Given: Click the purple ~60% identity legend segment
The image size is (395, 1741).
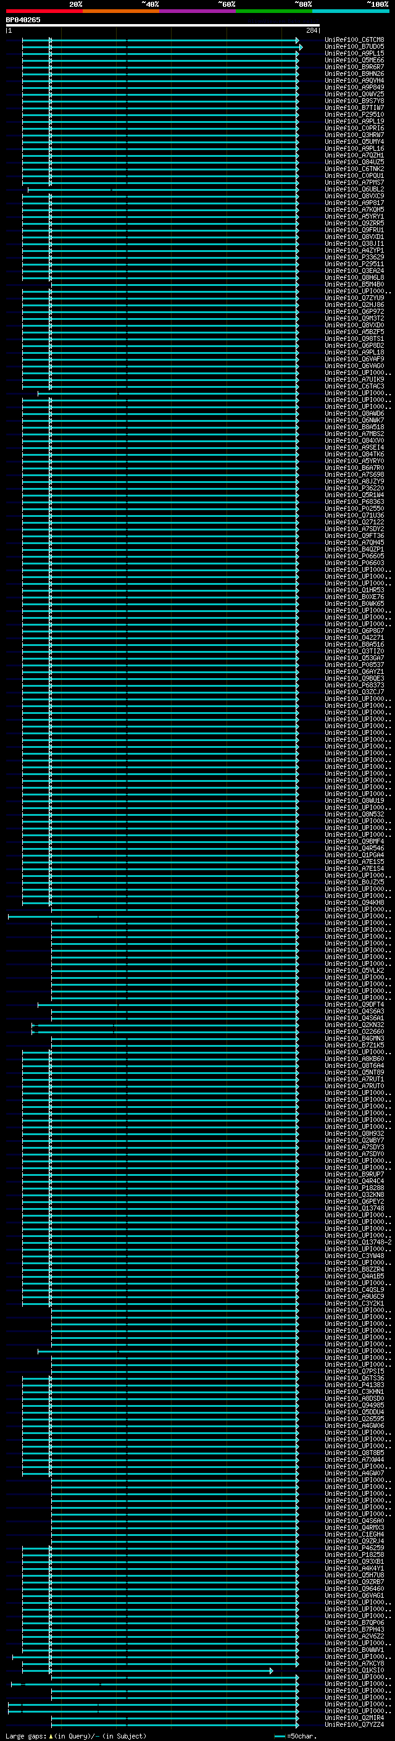Looking at the screenshot, I should pyautogui.click(x=197, y=11).
